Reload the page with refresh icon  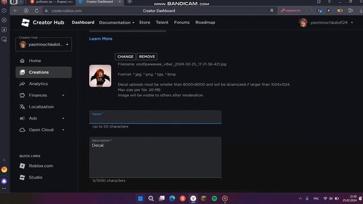(36, 11)
